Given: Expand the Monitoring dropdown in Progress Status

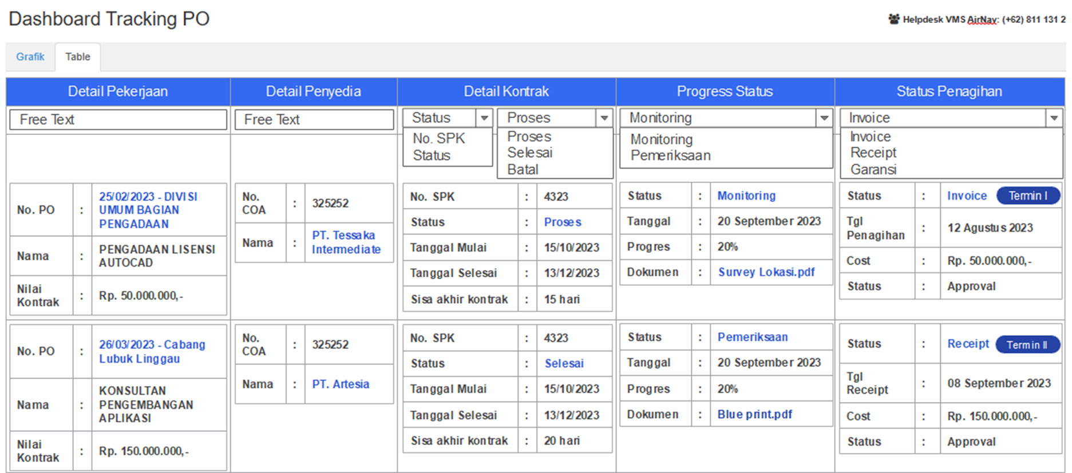Looking at the screenshot, I should point(824,118).
